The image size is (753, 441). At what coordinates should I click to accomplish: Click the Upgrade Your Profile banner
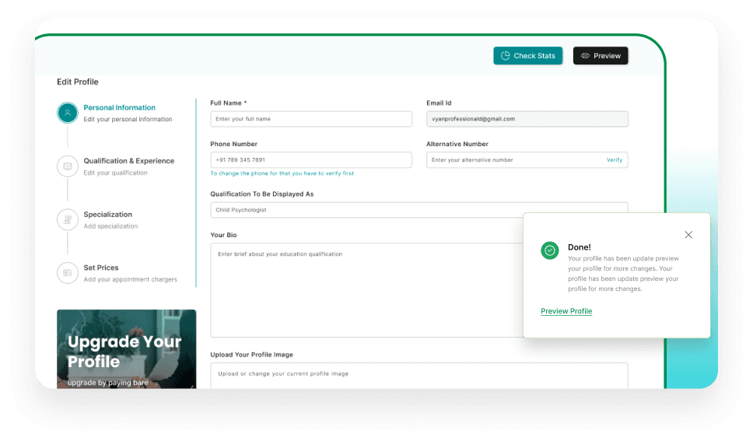126,349
